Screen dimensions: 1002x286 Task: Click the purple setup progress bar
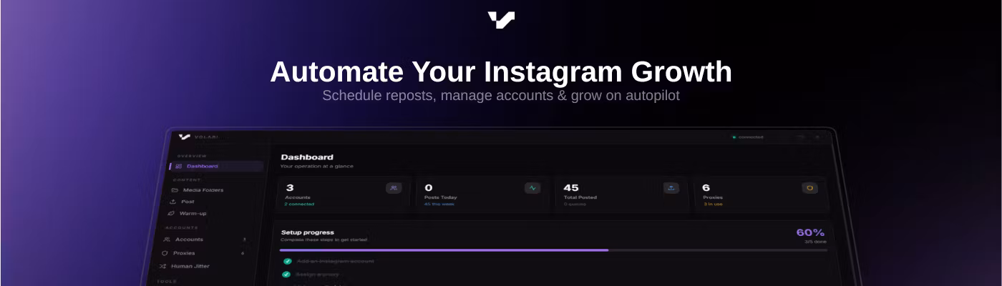tap(444, 250)
